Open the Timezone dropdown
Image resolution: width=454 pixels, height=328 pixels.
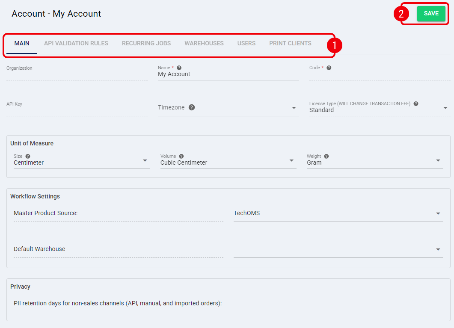click(x=228, y=108)
